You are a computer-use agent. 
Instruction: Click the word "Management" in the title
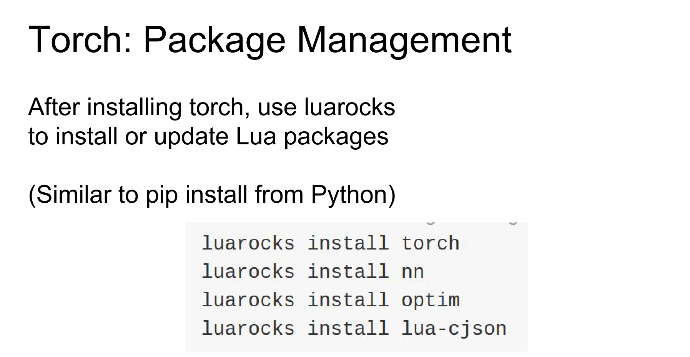pyautogui.click(x=404, y=40)
